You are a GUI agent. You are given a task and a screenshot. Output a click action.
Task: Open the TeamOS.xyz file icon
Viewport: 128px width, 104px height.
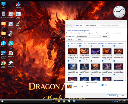[11, 54]
